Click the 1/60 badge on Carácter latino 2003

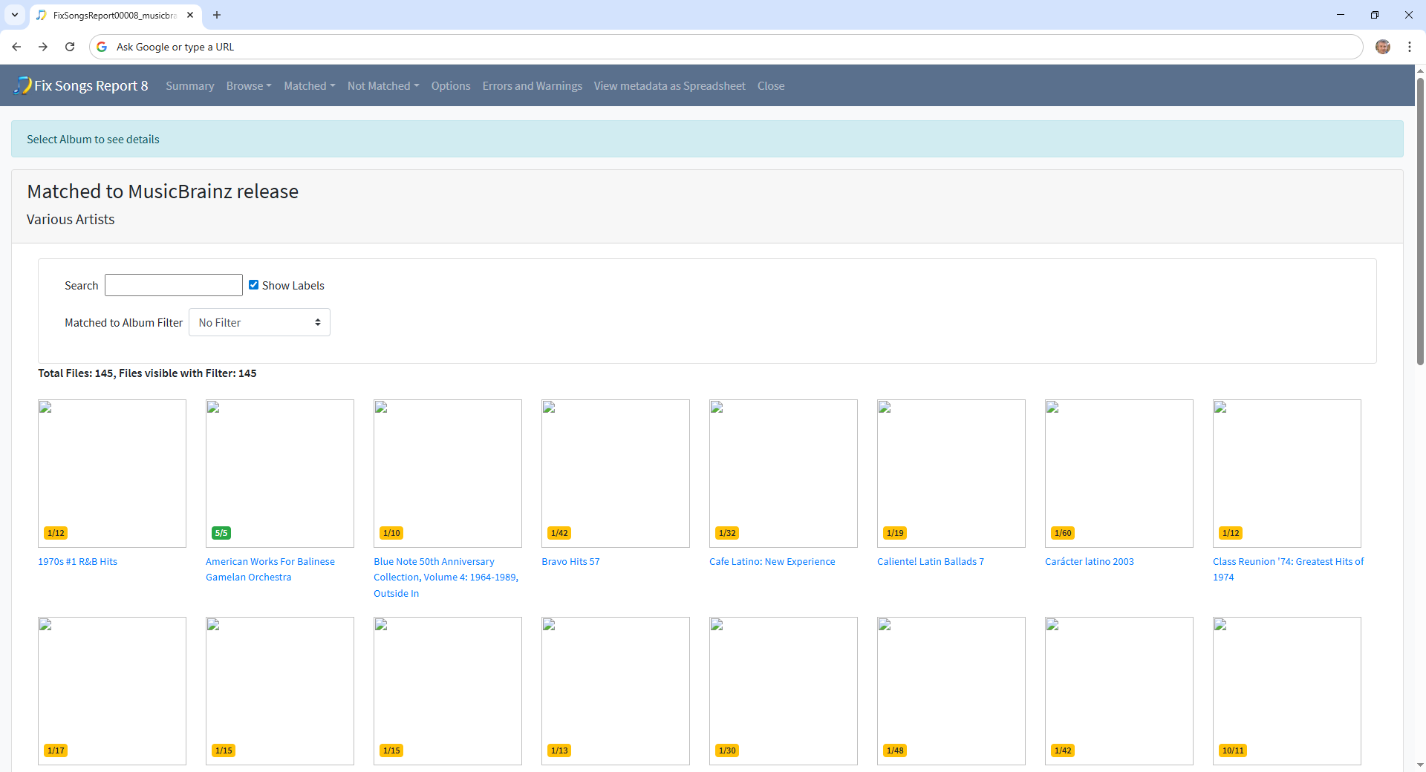pyautogui.click(x=1062, y=533)
